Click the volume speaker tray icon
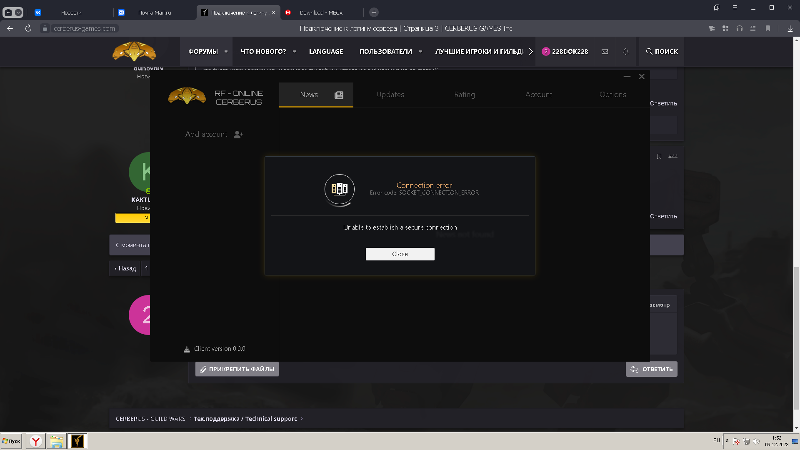The width and height of the screenshot is (800, 450). pyautogui.click(x=756, y=441)
